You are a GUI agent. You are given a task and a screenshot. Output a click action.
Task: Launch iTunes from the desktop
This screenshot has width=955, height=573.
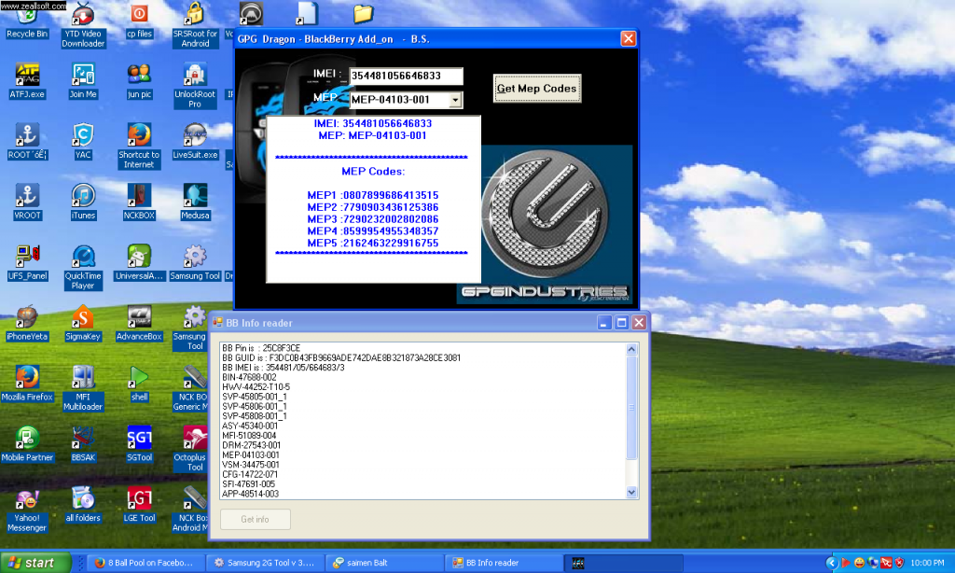[x=83, y=197]
